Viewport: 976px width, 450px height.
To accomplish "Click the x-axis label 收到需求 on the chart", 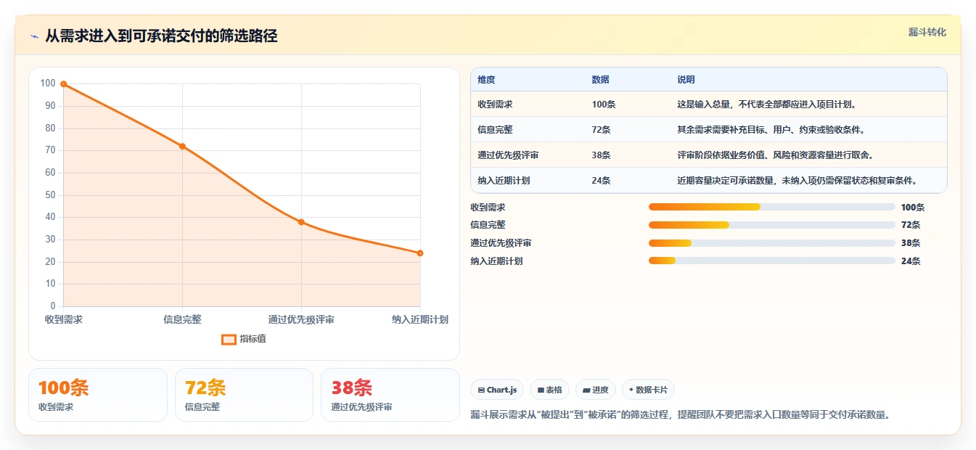I will [x=64, y=319].
